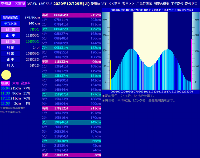The width and height of the screenshot is (200, 158).
Task: Click the 日没 sunset label
Action: 10,41
